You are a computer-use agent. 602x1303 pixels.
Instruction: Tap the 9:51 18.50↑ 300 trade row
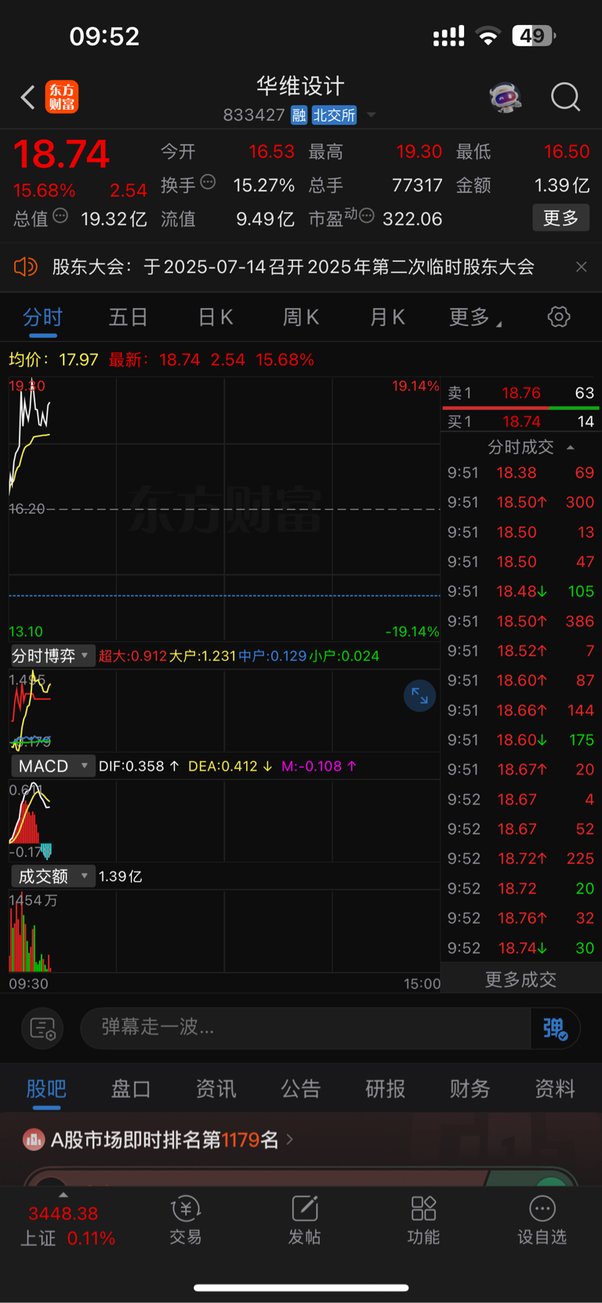click(x=520, y=502)
